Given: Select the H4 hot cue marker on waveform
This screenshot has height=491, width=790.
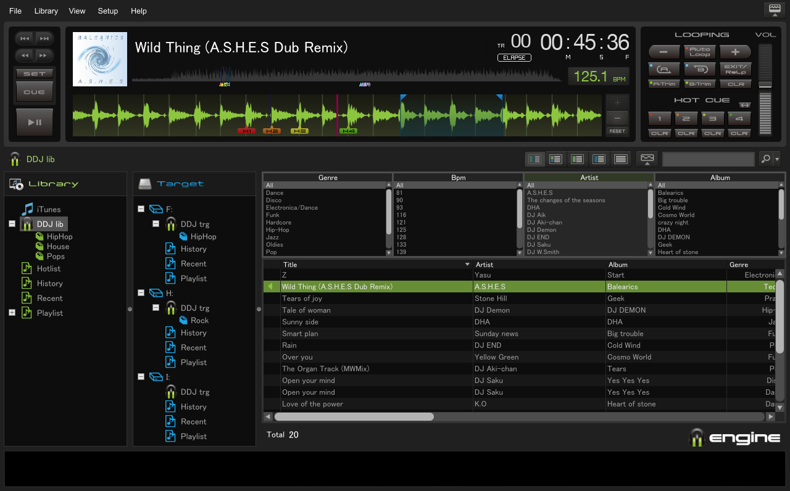Looking at the screenshot, I should click(349, 131).
